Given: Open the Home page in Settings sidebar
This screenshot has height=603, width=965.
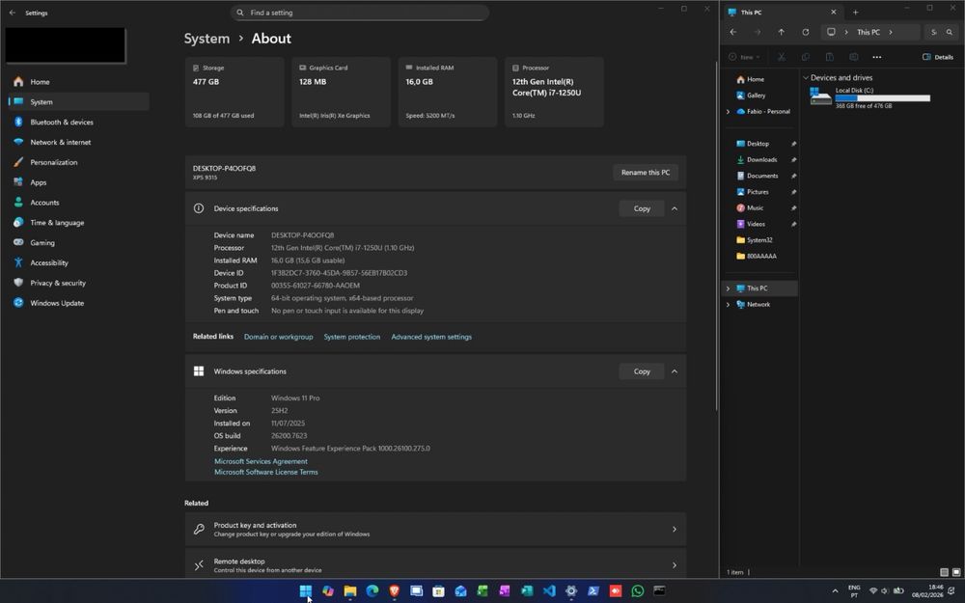Looking at the screenshot, I should click(79, 82).
